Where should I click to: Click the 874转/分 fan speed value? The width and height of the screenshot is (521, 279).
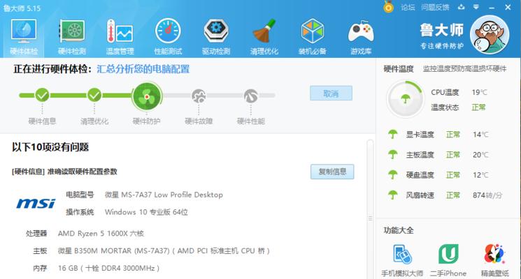coord(487,195)
